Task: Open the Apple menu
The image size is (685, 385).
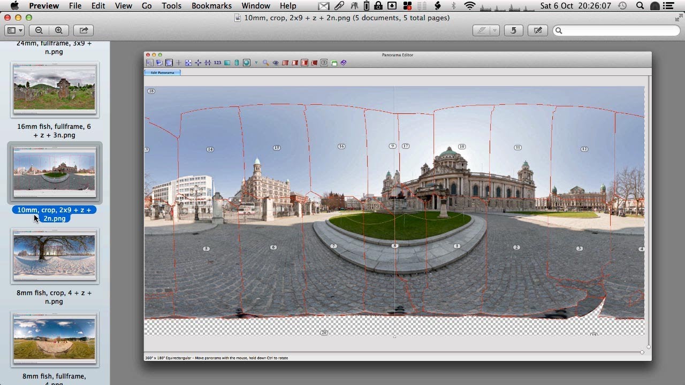Action: pos(14,6)
